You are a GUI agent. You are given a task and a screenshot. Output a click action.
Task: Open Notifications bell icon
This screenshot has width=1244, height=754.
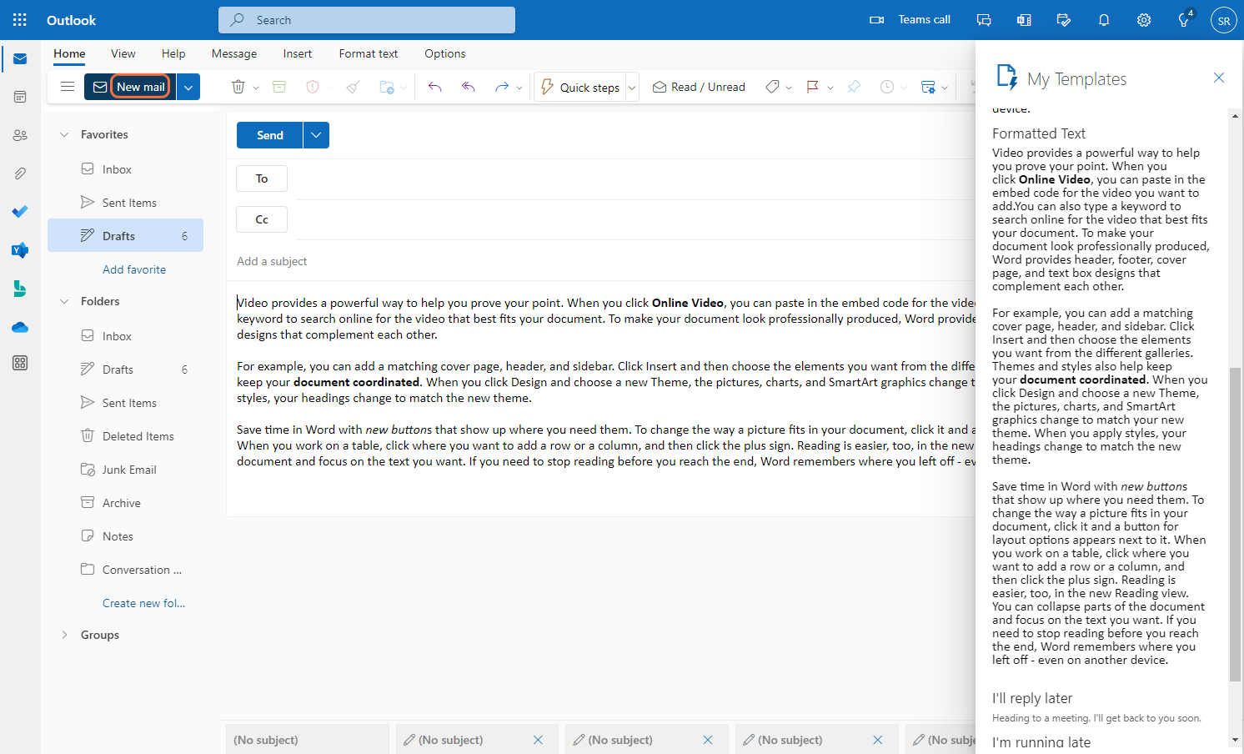[x=1104, y=20]
